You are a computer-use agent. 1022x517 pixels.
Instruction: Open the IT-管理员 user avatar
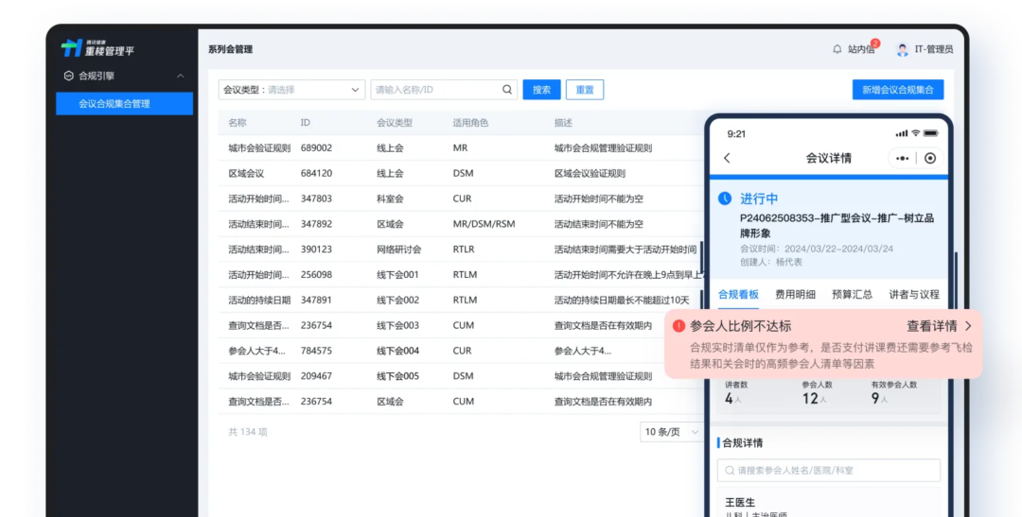point(902,49)
